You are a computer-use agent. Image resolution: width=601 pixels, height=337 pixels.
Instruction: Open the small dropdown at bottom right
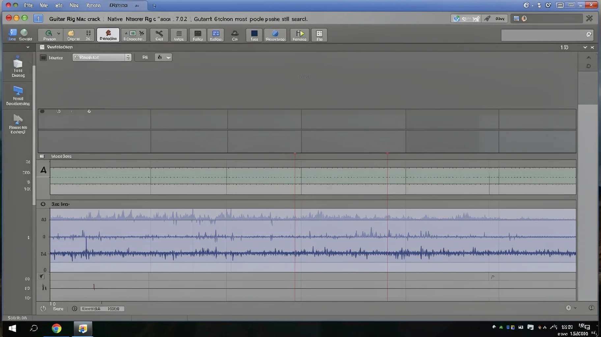click(575, 308)
